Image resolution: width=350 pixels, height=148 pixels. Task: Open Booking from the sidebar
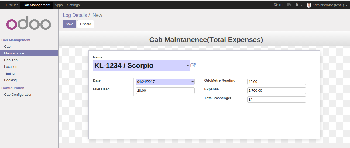[10, 80]
